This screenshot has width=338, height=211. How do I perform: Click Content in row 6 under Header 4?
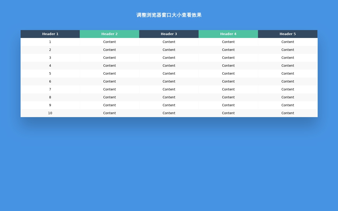[228, 81]
